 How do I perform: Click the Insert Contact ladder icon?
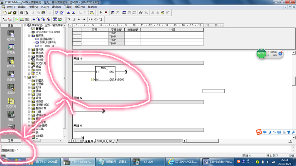pyautogui.click(x=90, y=19)
